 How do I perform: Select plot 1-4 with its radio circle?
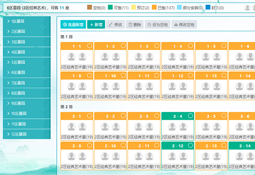[x=190, y=46]
